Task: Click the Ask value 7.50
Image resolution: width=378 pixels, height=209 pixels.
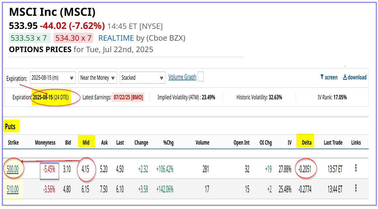Action: [104, 189]
